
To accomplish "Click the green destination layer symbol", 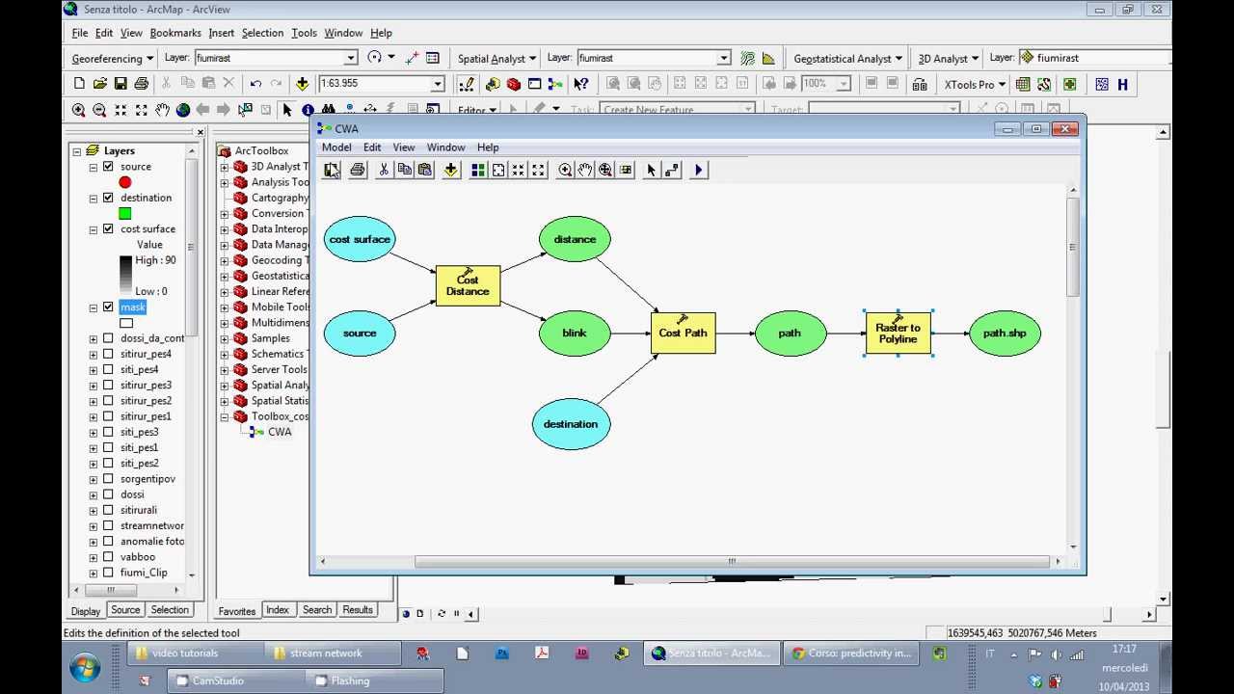I will coord(125,213).
